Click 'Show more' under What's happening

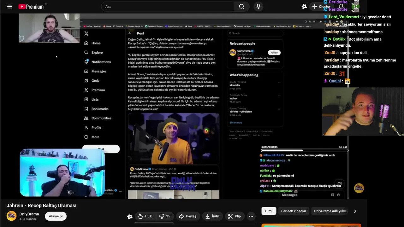coord(236,123)
